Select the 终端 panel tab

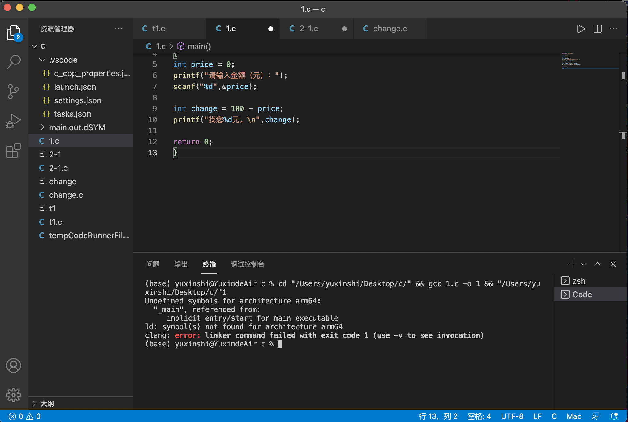point(209,264)
